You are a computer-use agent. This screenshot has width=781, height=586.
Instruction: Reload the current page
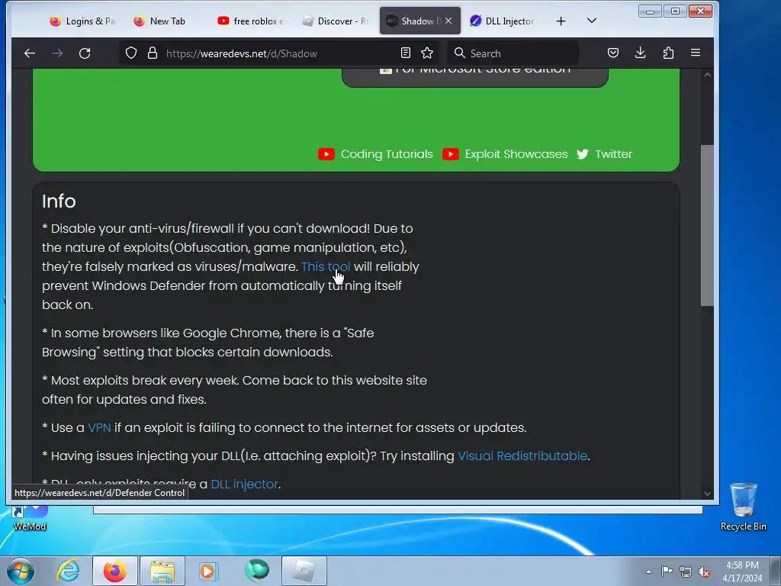(x=85, y=53)
